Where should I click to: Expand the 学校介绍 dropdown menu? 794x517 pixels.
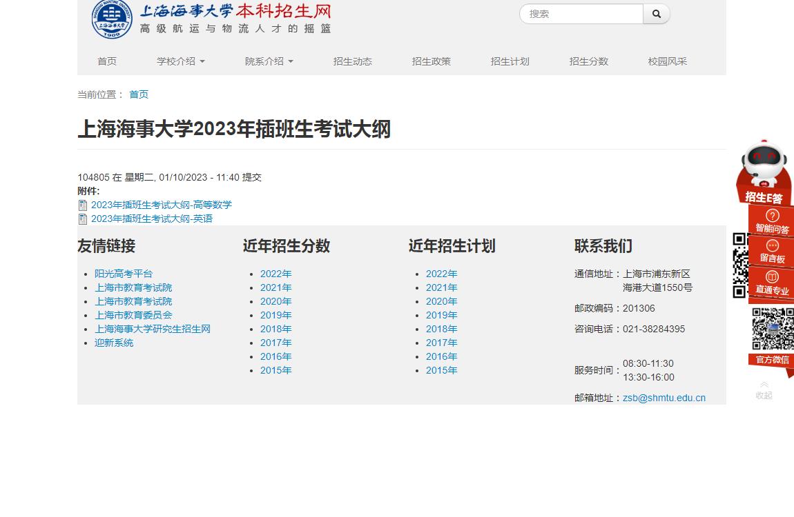pyautogui.click(x=181, y=61)
